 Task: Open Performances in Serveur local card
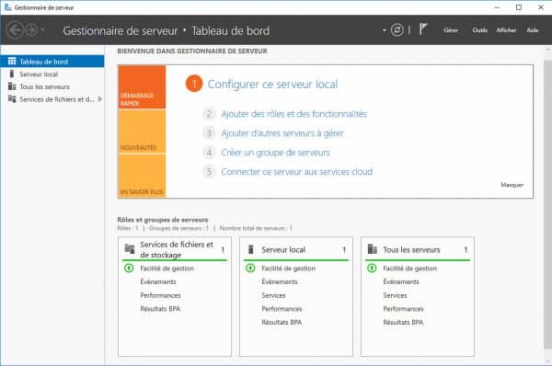(x=282, y=309)
